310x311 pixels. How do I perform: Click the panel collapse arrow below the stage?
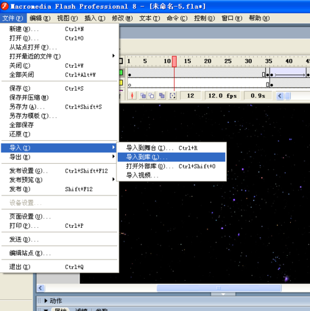(223, 294)
